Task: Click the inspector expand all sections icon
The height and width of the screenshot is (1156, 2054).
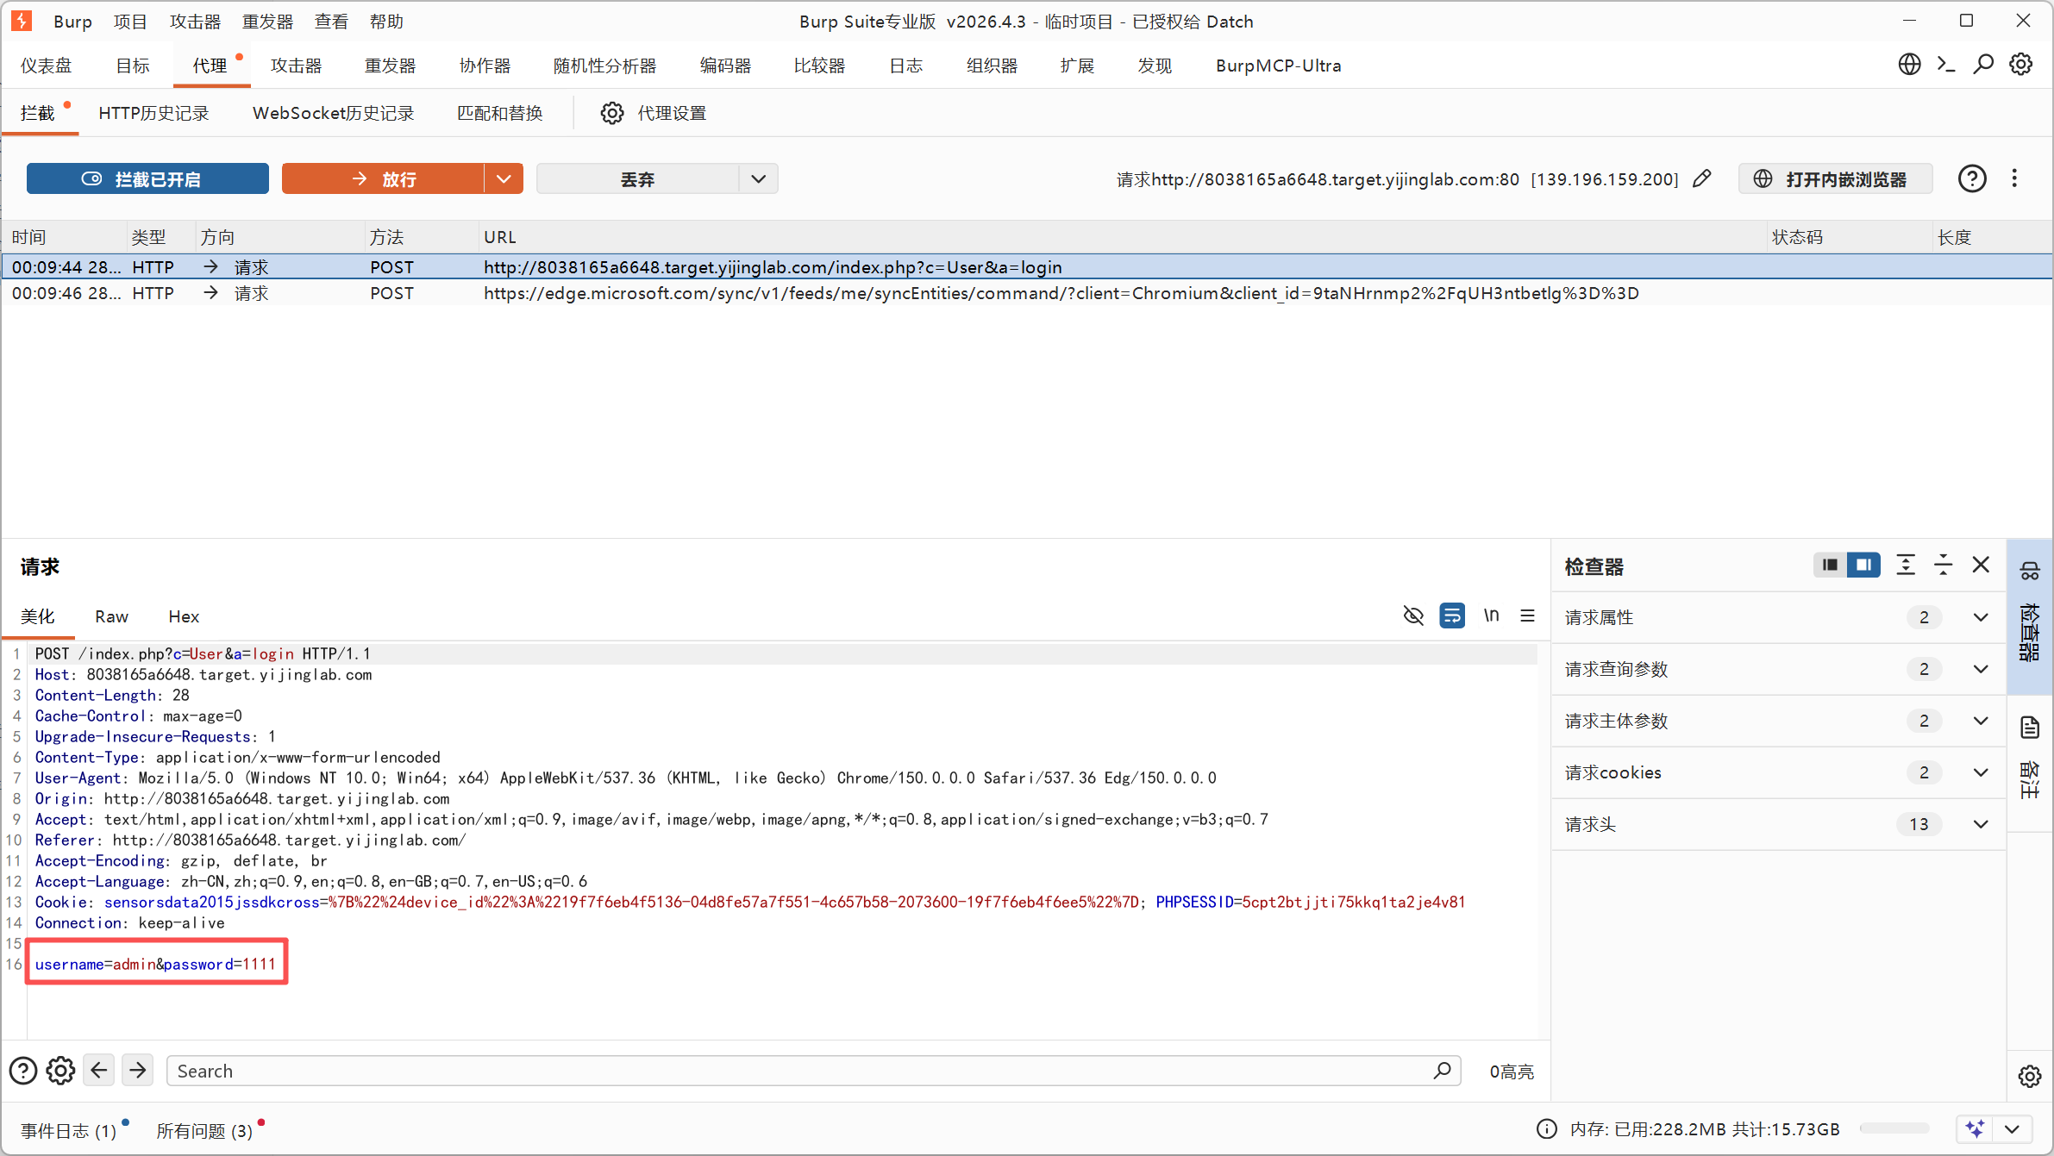Action: [1906, 565]
